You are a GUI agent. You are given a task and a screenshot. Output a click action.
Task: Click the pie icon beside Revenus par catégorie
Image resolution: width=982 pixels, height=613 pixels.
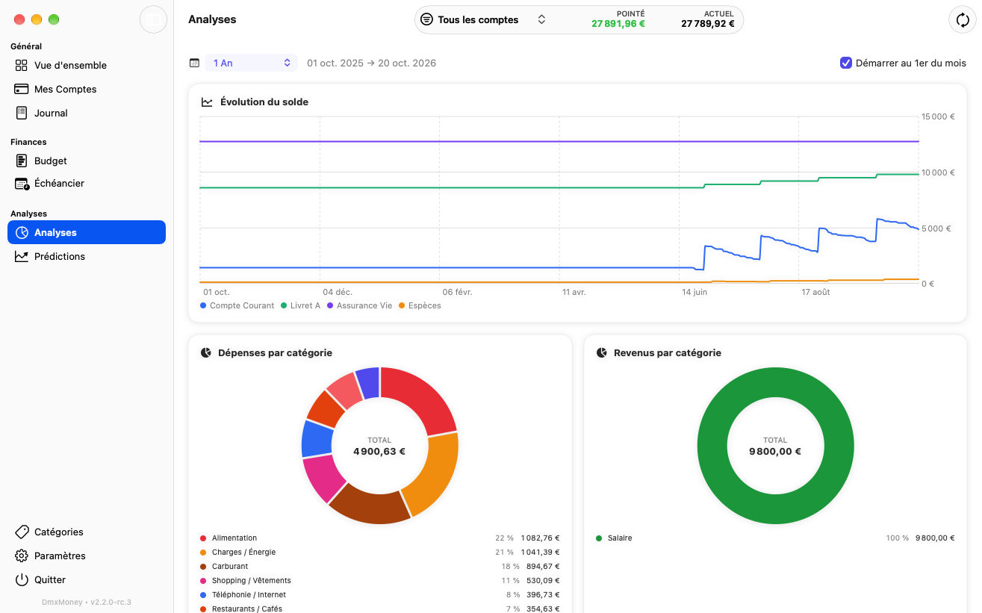(602, 352)
